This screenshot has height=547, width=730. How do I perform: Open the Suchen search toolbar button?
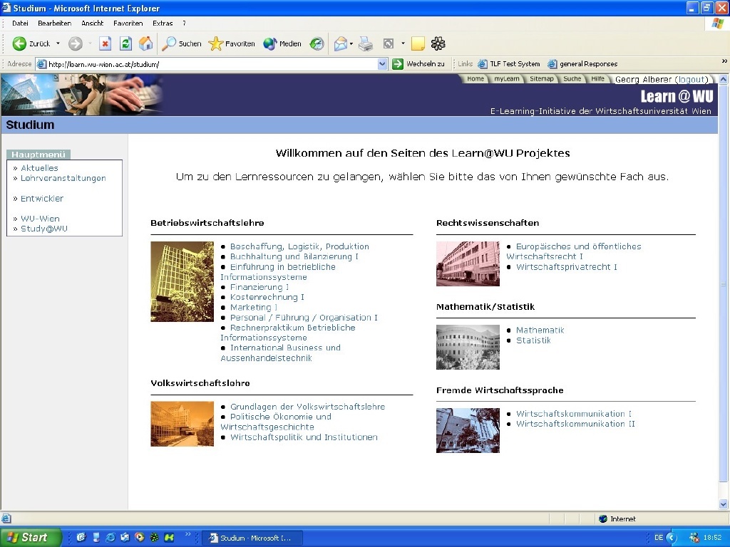pos(182,43)
